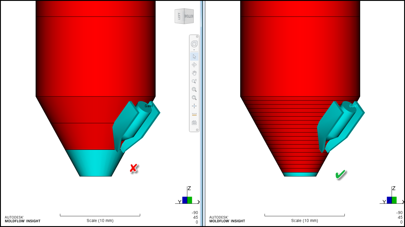Viewport: 405px width, 227px height.
Task: Select the thin cyan tip in right model
Action: click(x=300, y=174)
